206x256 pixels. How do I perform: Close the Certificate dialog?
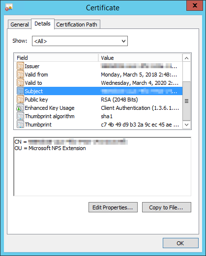coord(195,5)
